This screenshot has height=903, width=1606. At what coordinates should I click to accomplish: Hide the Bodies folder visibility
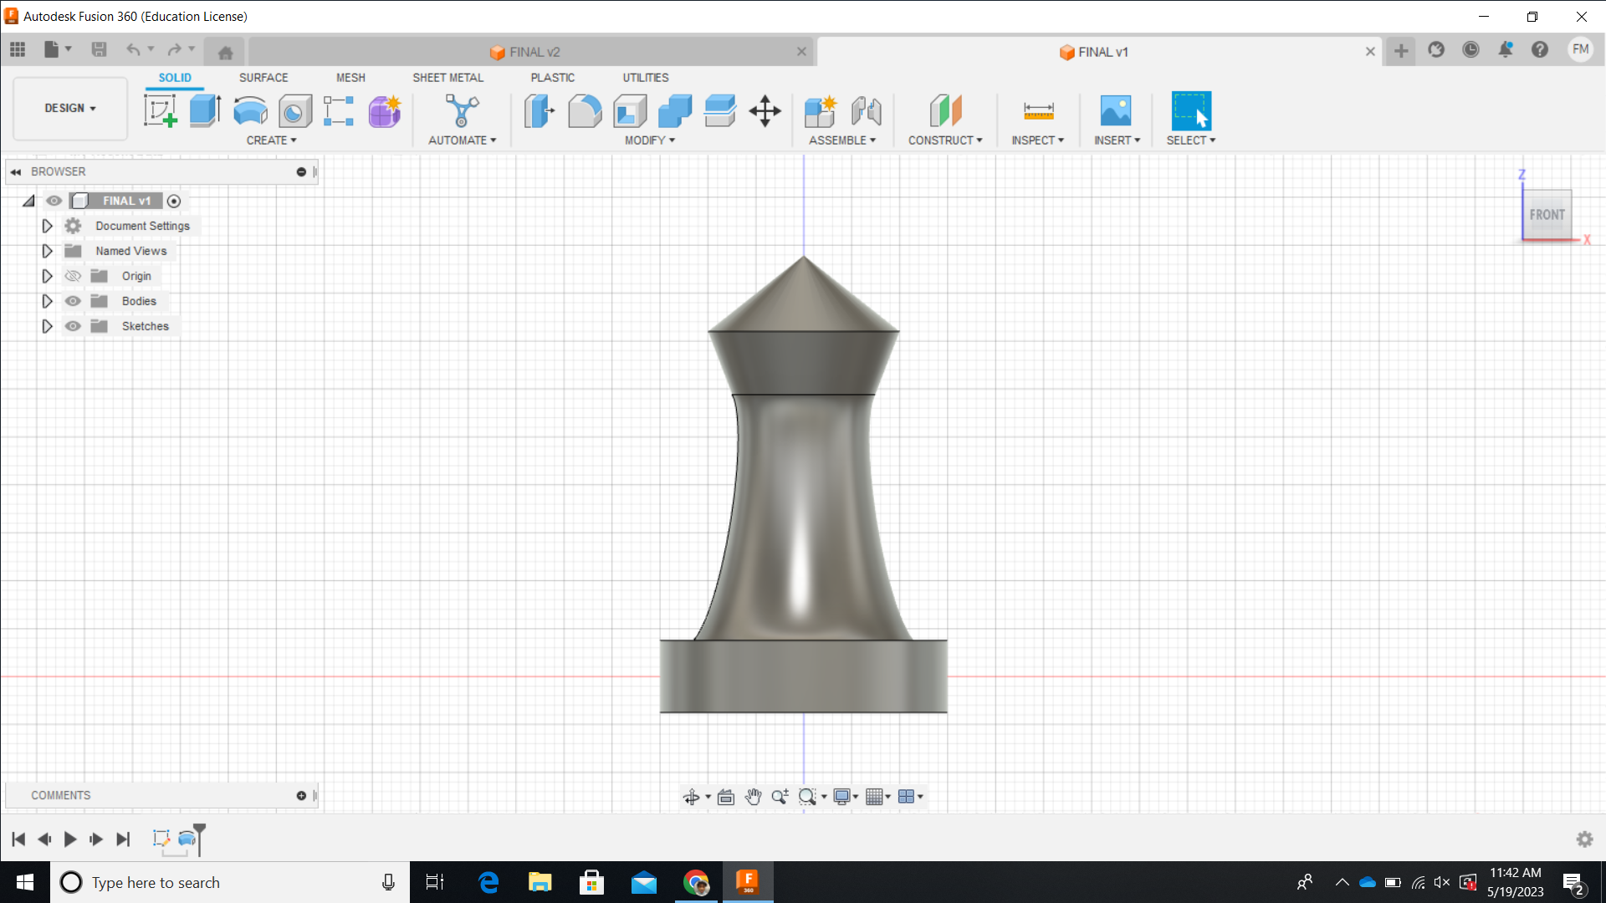(73, 300)
